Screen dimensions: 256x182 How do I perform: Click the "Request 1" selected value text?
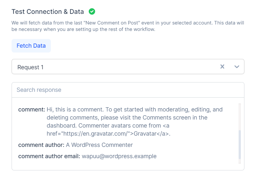30,67
